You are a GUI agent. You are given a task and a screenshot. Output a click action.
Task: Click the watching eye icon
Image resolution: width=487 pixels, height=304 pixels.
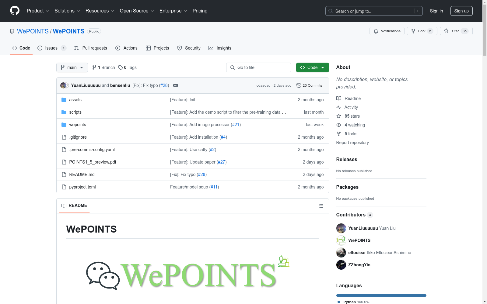pyautogui.click(x=339, y=125)
